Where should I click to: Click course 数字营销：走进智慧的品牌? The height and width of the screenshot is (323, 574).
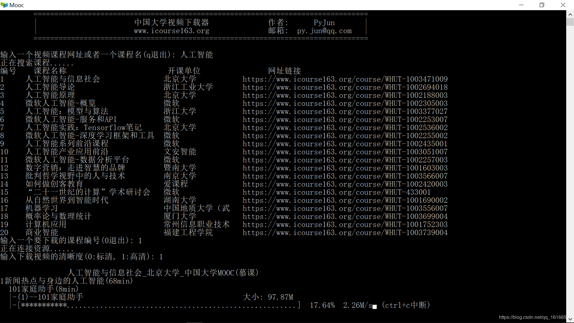pos(75,168)
